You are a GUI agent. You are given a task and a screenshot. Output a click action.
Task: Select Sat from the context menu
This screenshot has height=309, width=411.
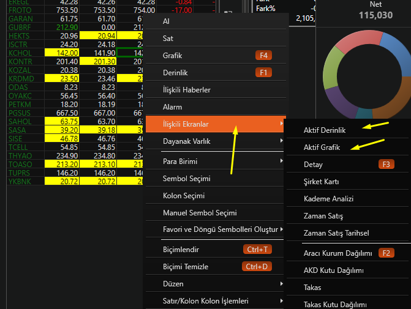pyautogui.click(x=168, y=39)
